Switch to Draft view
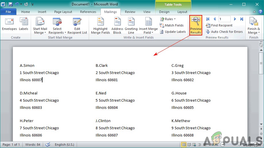The width and height of the screenshot is (264, 148). click(205, 145)
